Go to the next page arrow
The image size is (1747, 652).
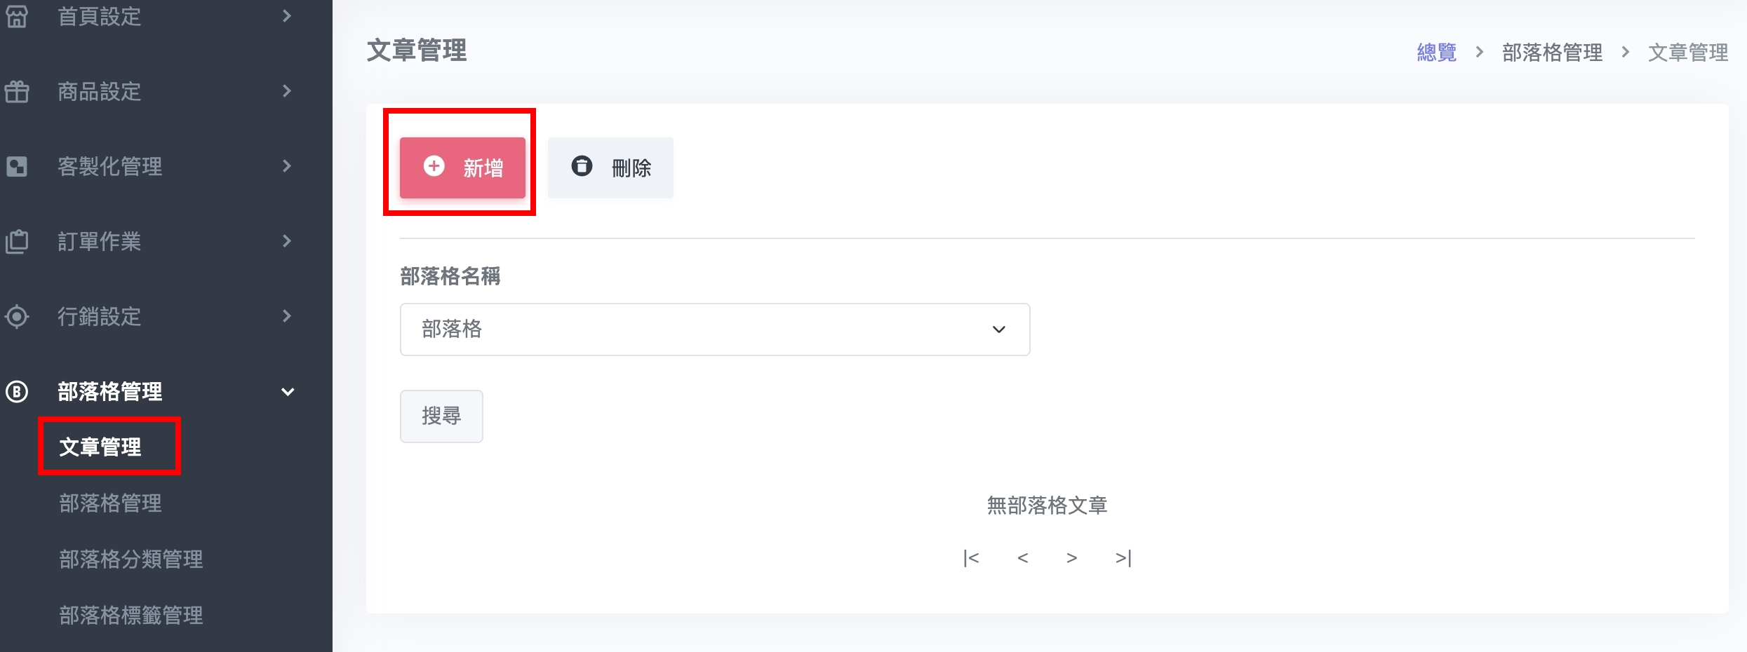coord(1071,558)
